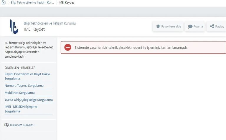
Task: Click the Paylaş share icon
Action: click(x=212, y=26)
